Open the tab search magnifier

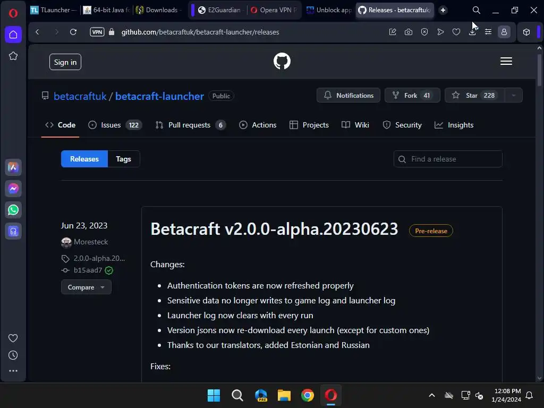477,10
